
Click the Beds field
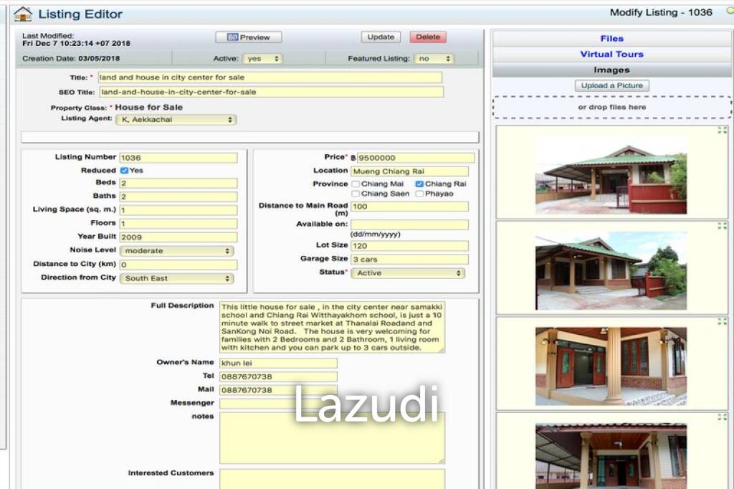pyautogui.click(x=178, y=183)
